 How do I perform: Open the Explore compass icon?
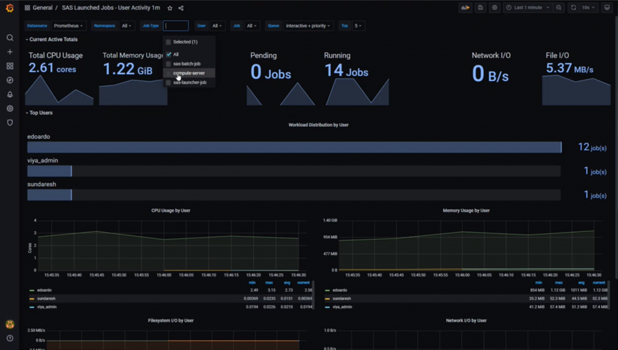point(10,80)
